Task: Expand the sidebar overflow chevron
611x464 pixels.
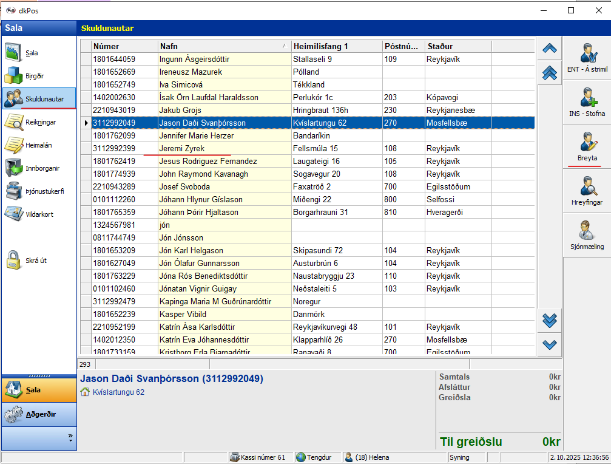Action: click(x=70, y=436)
